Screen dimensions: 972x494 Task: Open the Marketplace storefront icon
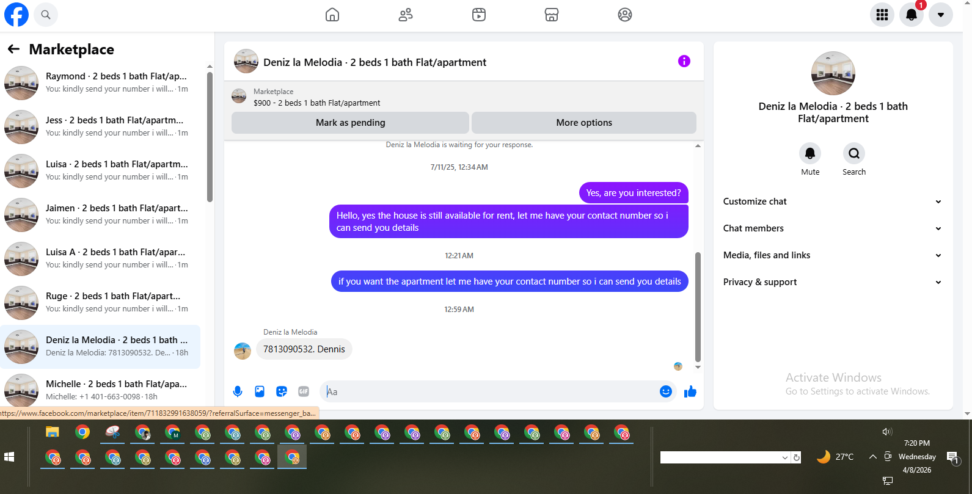552,15
